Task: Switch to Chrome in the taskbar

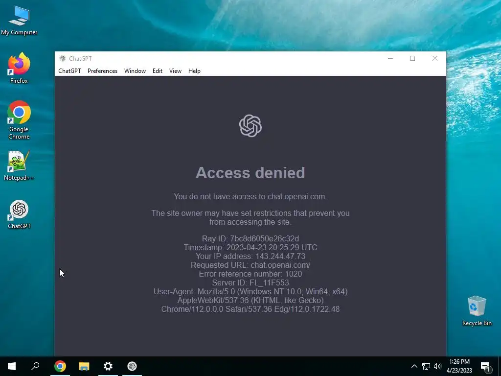Action: pos(60,366)
